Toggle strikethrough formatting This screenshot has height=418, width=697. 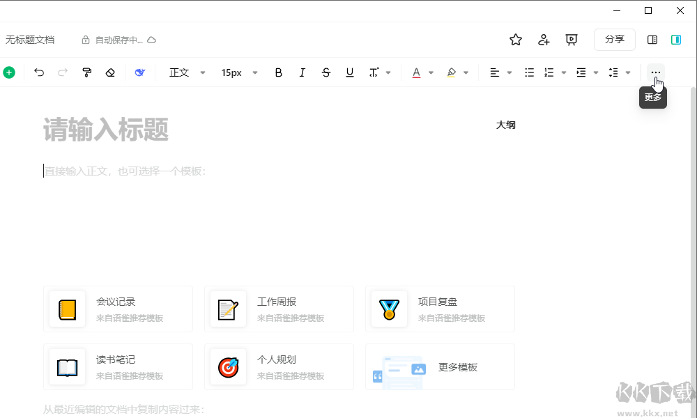[325, 72]
